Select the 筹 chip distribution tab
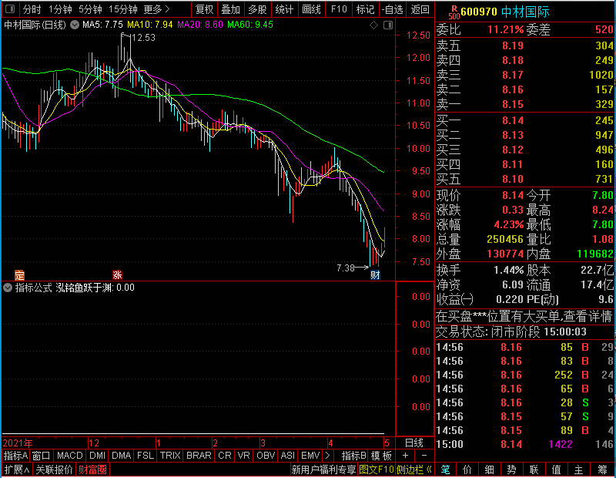 [602, 470]
